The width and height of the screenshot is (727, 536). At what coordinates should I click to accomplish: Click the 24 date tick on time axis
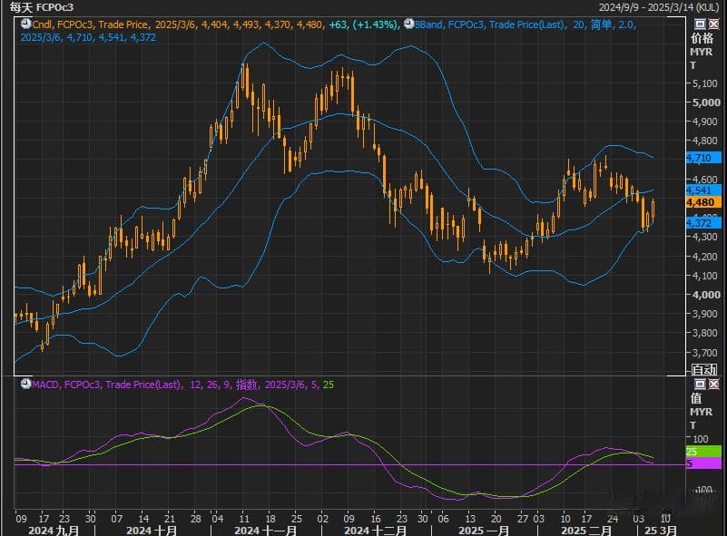click(613, 519)
